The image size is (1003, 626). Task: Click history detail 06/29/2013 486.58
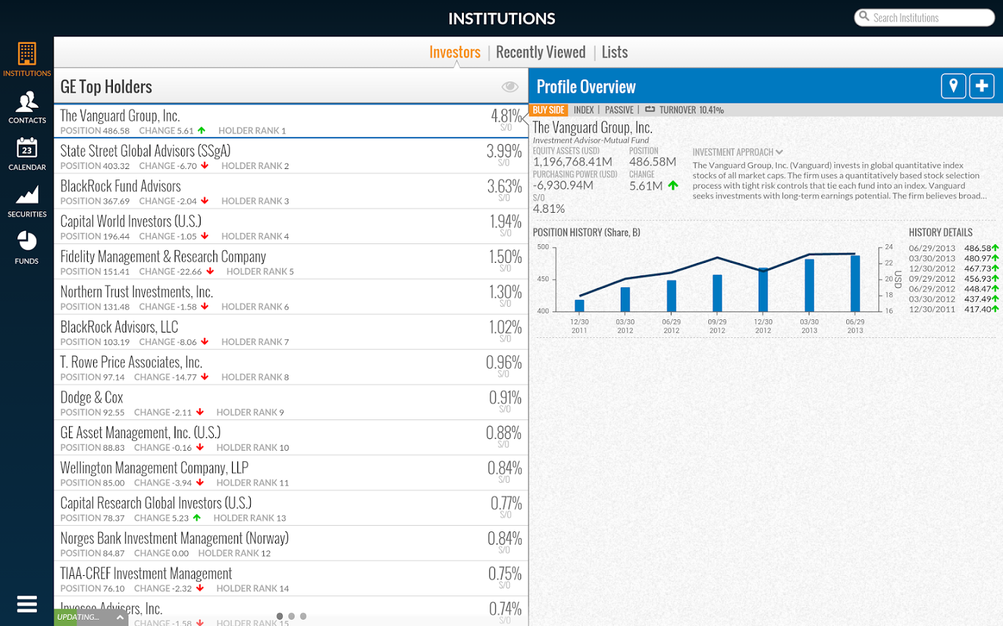click(954, 248)
